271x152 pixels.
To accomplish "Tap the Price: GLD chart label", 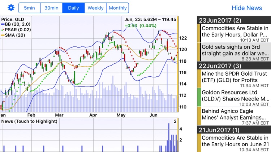I will [x=13, y=19].
